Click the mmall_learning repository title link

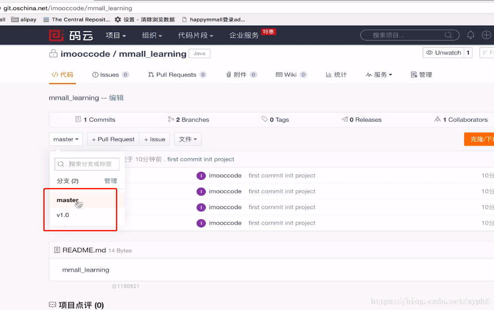(153, 54)
